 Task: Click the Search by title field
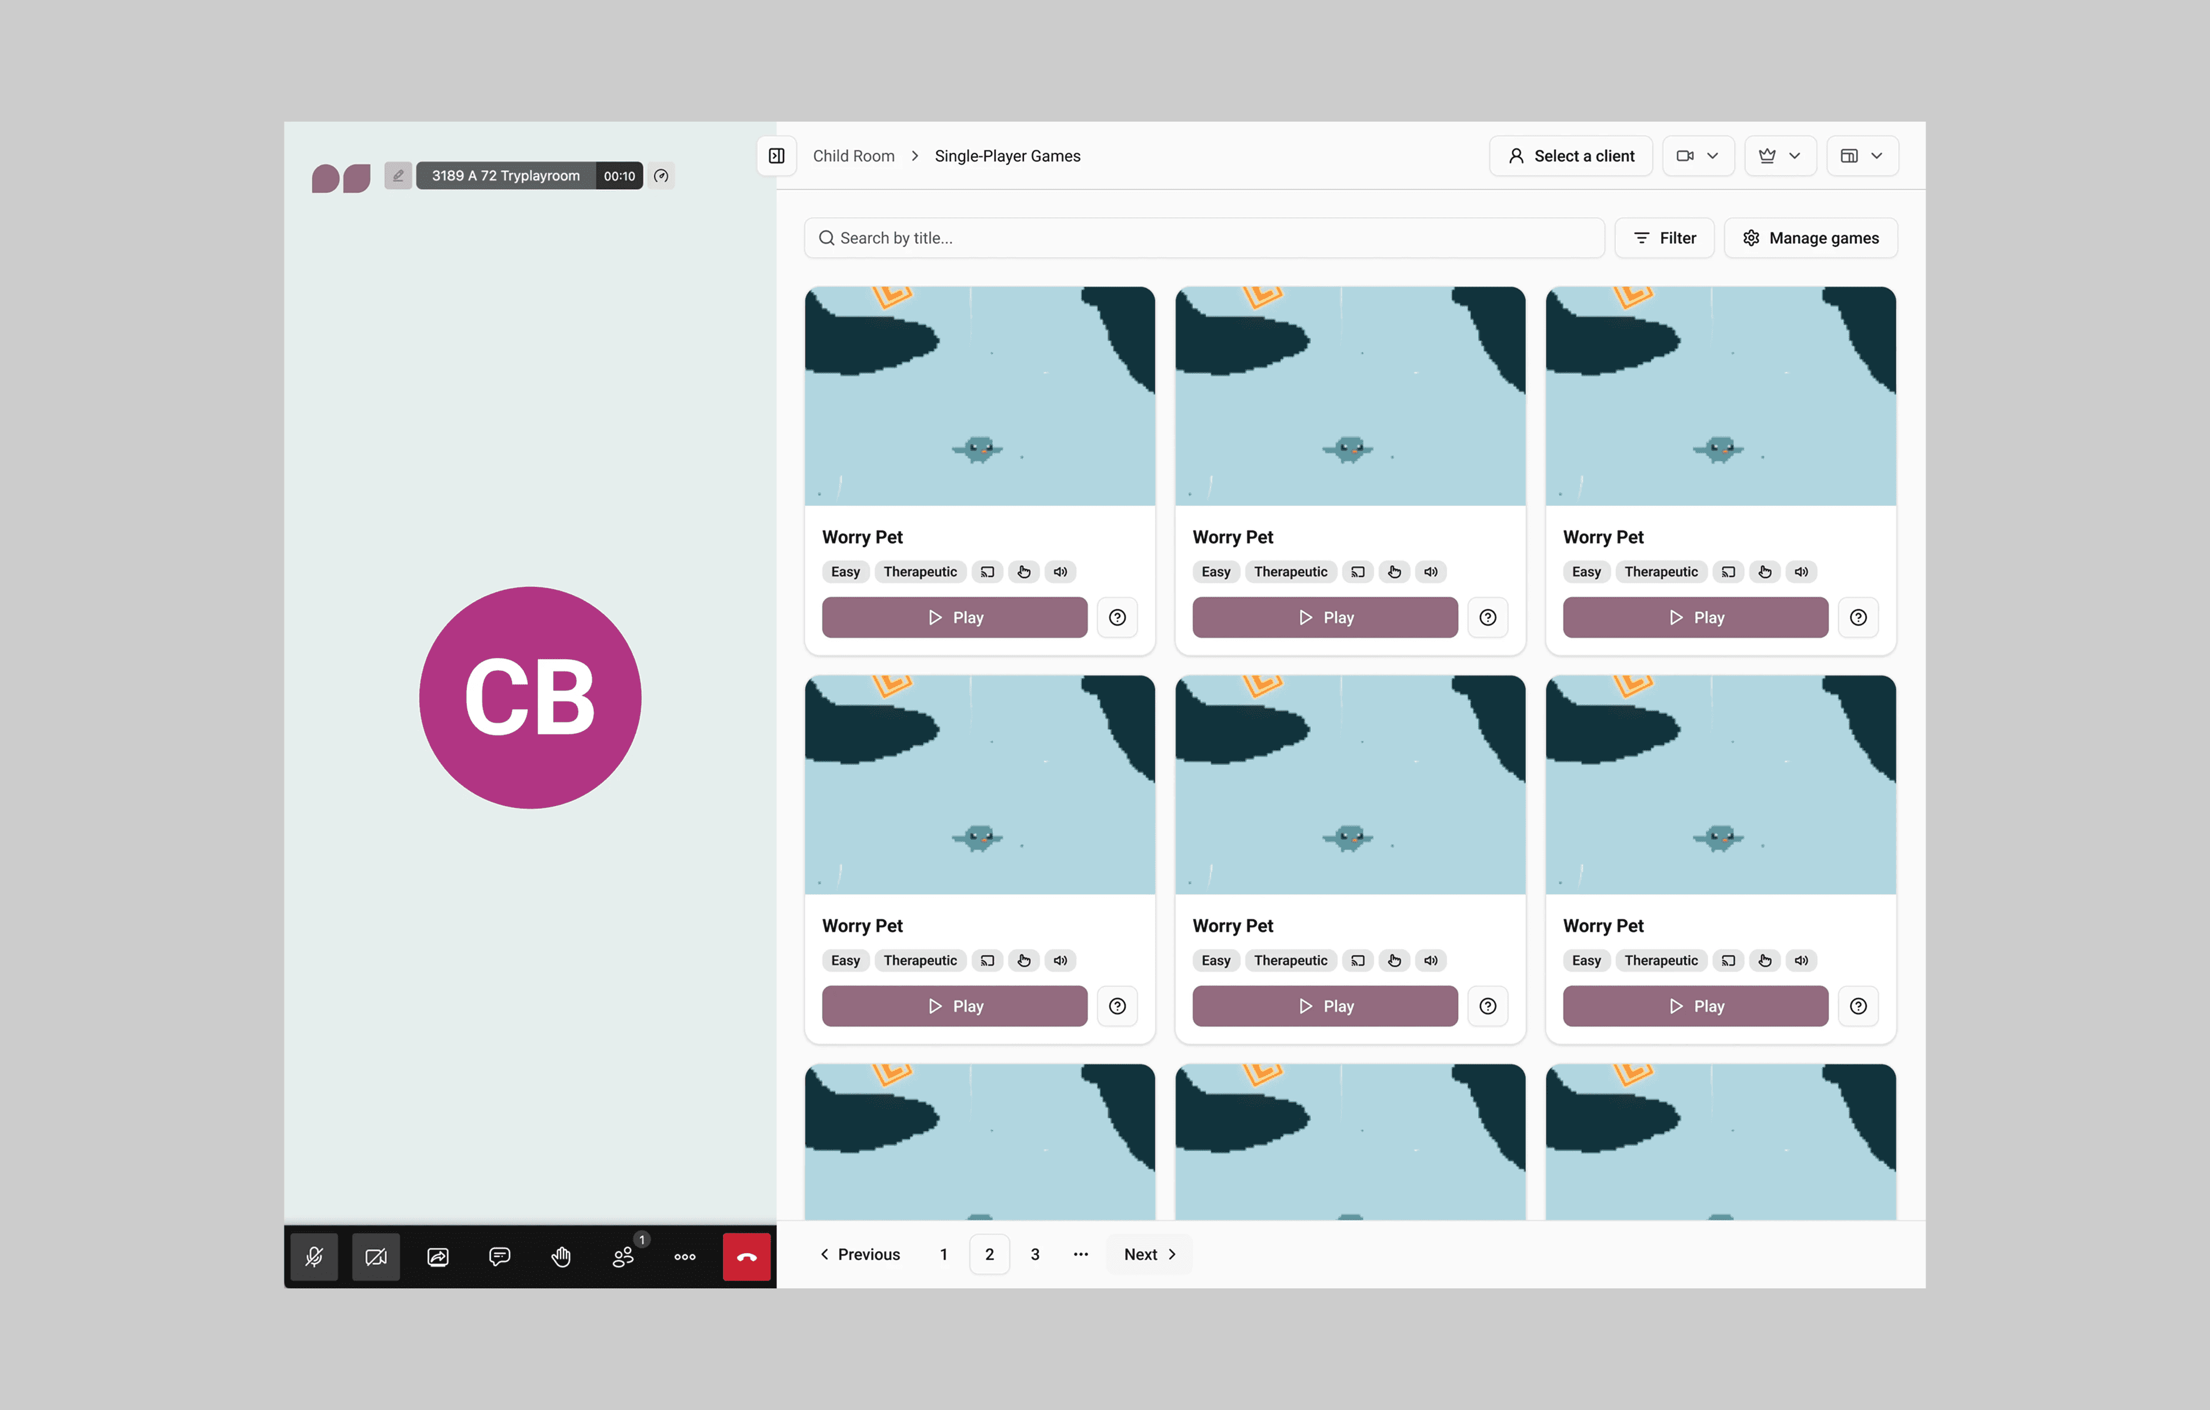(x=1204, y=237)
